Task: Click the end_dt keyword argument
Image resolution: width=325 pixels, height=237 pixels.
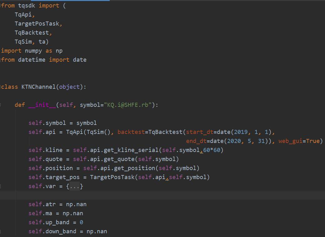Action: tap(196, 141)
